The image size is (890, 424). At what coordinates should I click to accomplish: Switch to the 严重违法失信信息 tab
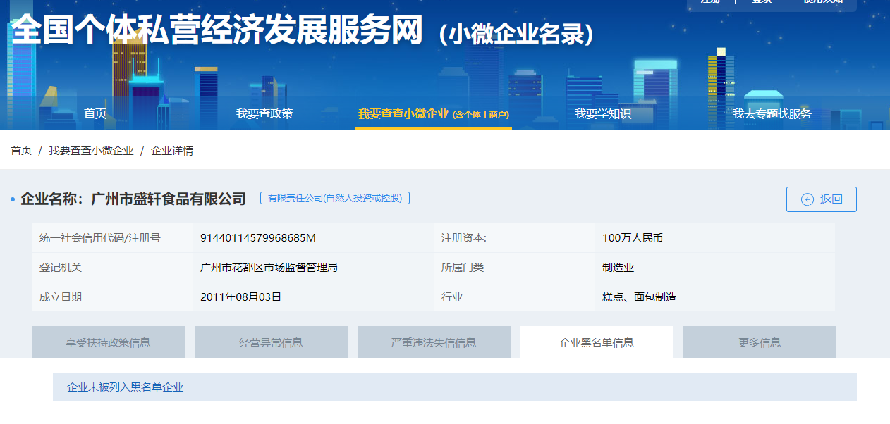point(434,342)
